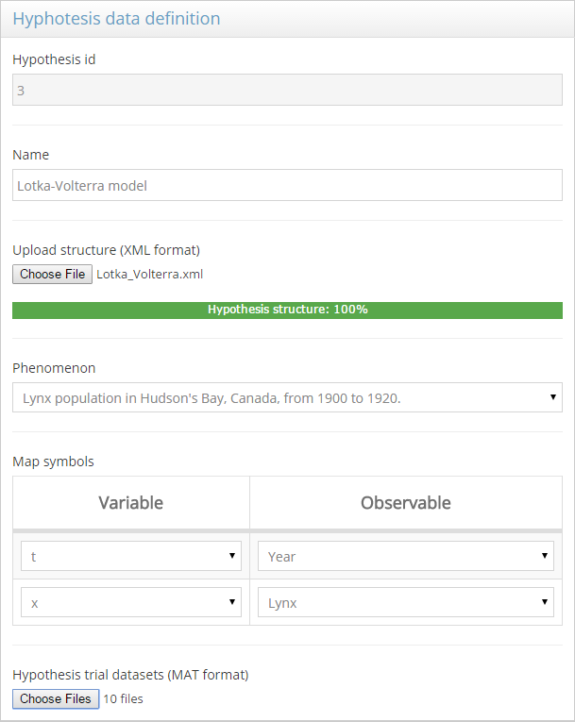Screen dimensions: 575x722
Task: Expand the 'x' variable dropdown
Action: point(131,602)
